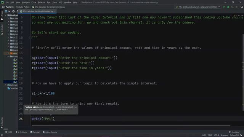Screen dimensions: 244x137
Task: Click the expand/collapse all icon in Project toolbar
Action: point(17,11)
